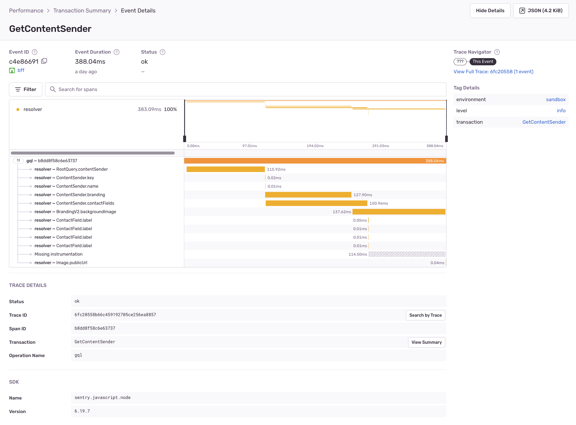Hide the event details sidebar
Viewport: 576px width, 425px height.
[x=490, y=11]
